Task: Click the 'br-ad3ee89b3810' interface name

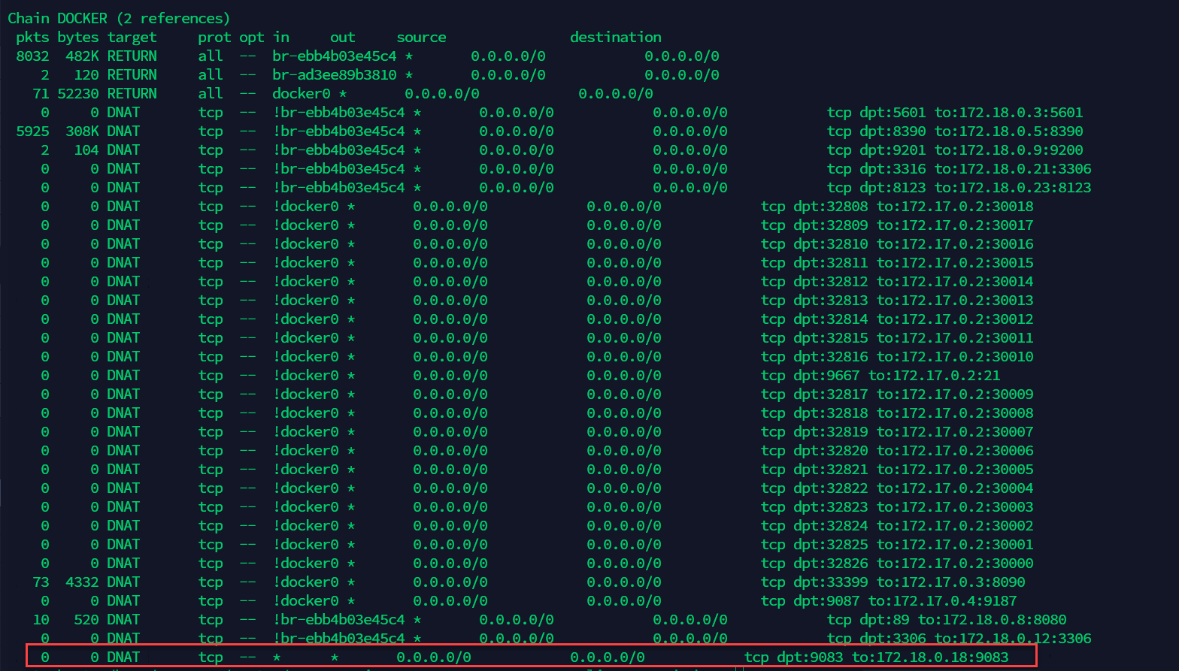Action: click(x=335, y=74)
